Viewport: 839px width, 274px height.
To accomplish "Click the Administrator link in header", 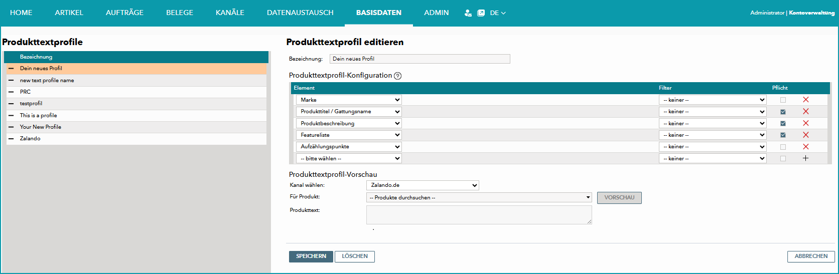I will pyautogui.click(x=767, y=13).
